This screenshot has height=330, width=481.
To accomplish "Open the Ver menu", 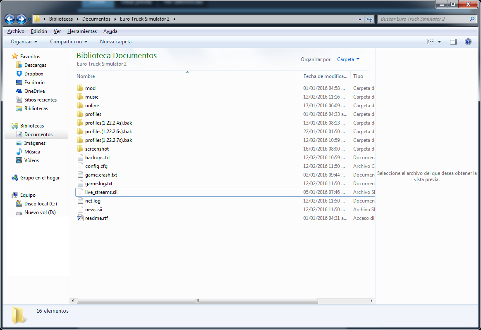I will point(57,31).
